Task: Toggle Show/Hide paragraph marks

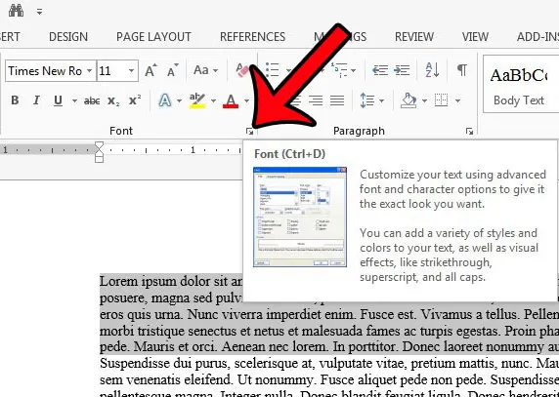Action: click(x=462, y=70)
